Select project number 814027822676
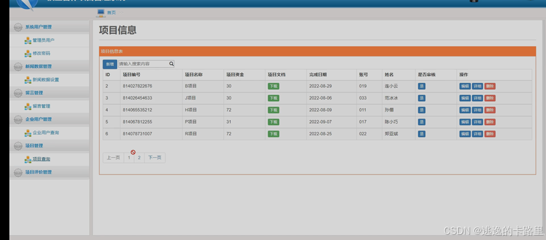 point(138,86)
